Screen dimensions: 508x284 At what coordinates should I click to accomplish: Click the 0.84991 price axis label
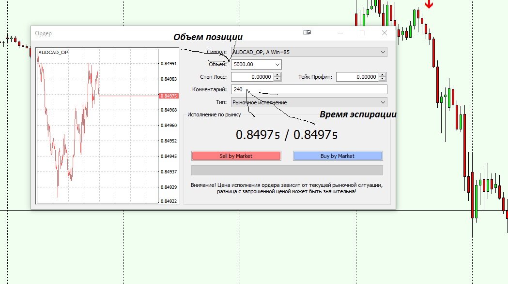[169, 64]
